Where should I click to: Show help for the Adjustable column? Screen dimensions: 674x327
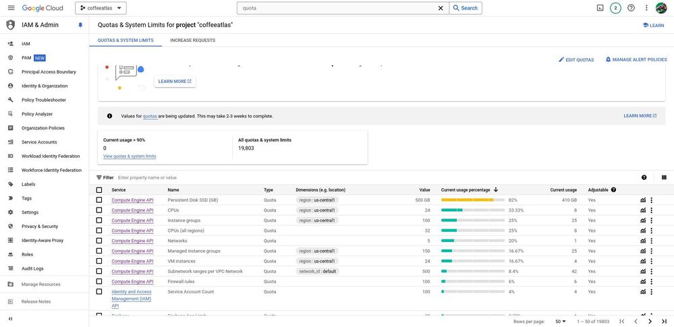pyautogui.click(x=613, y=189)
